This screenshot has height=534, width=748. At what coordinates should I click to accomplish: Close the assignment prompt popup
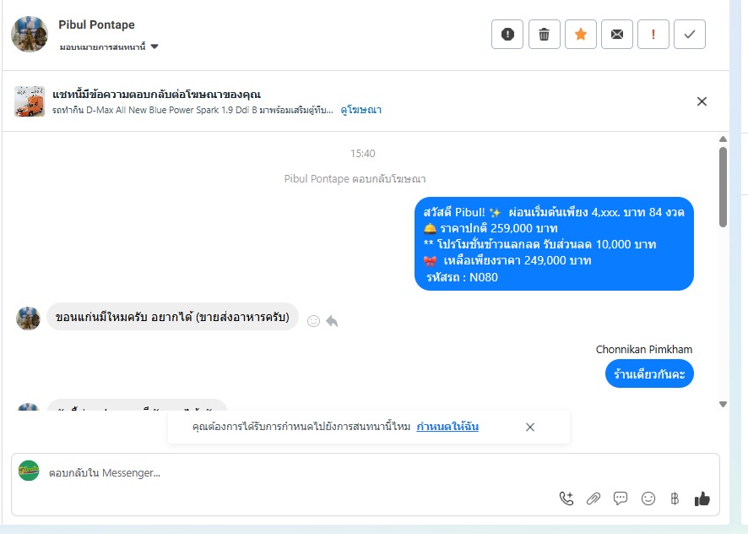pos(530,427)
